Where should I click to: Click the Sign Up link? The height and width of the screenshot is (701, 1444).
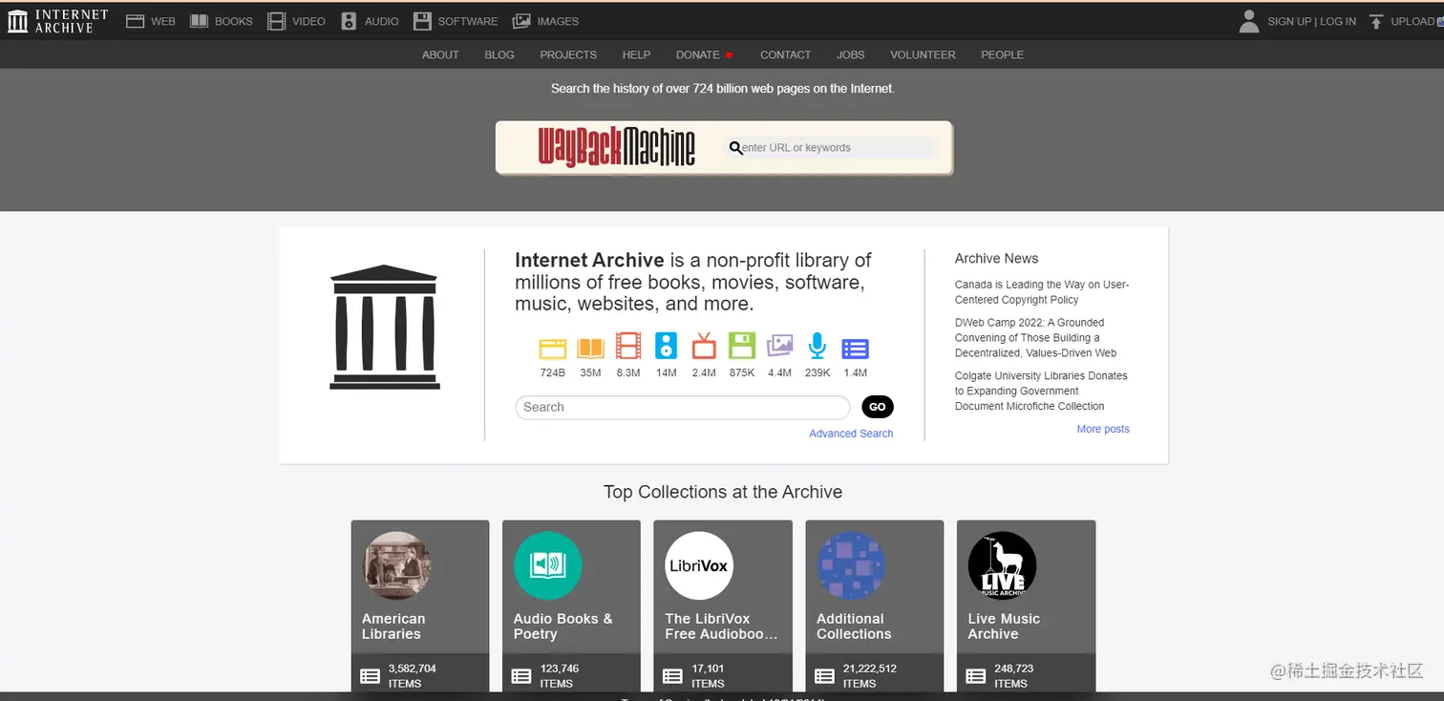pos(1288,21)
